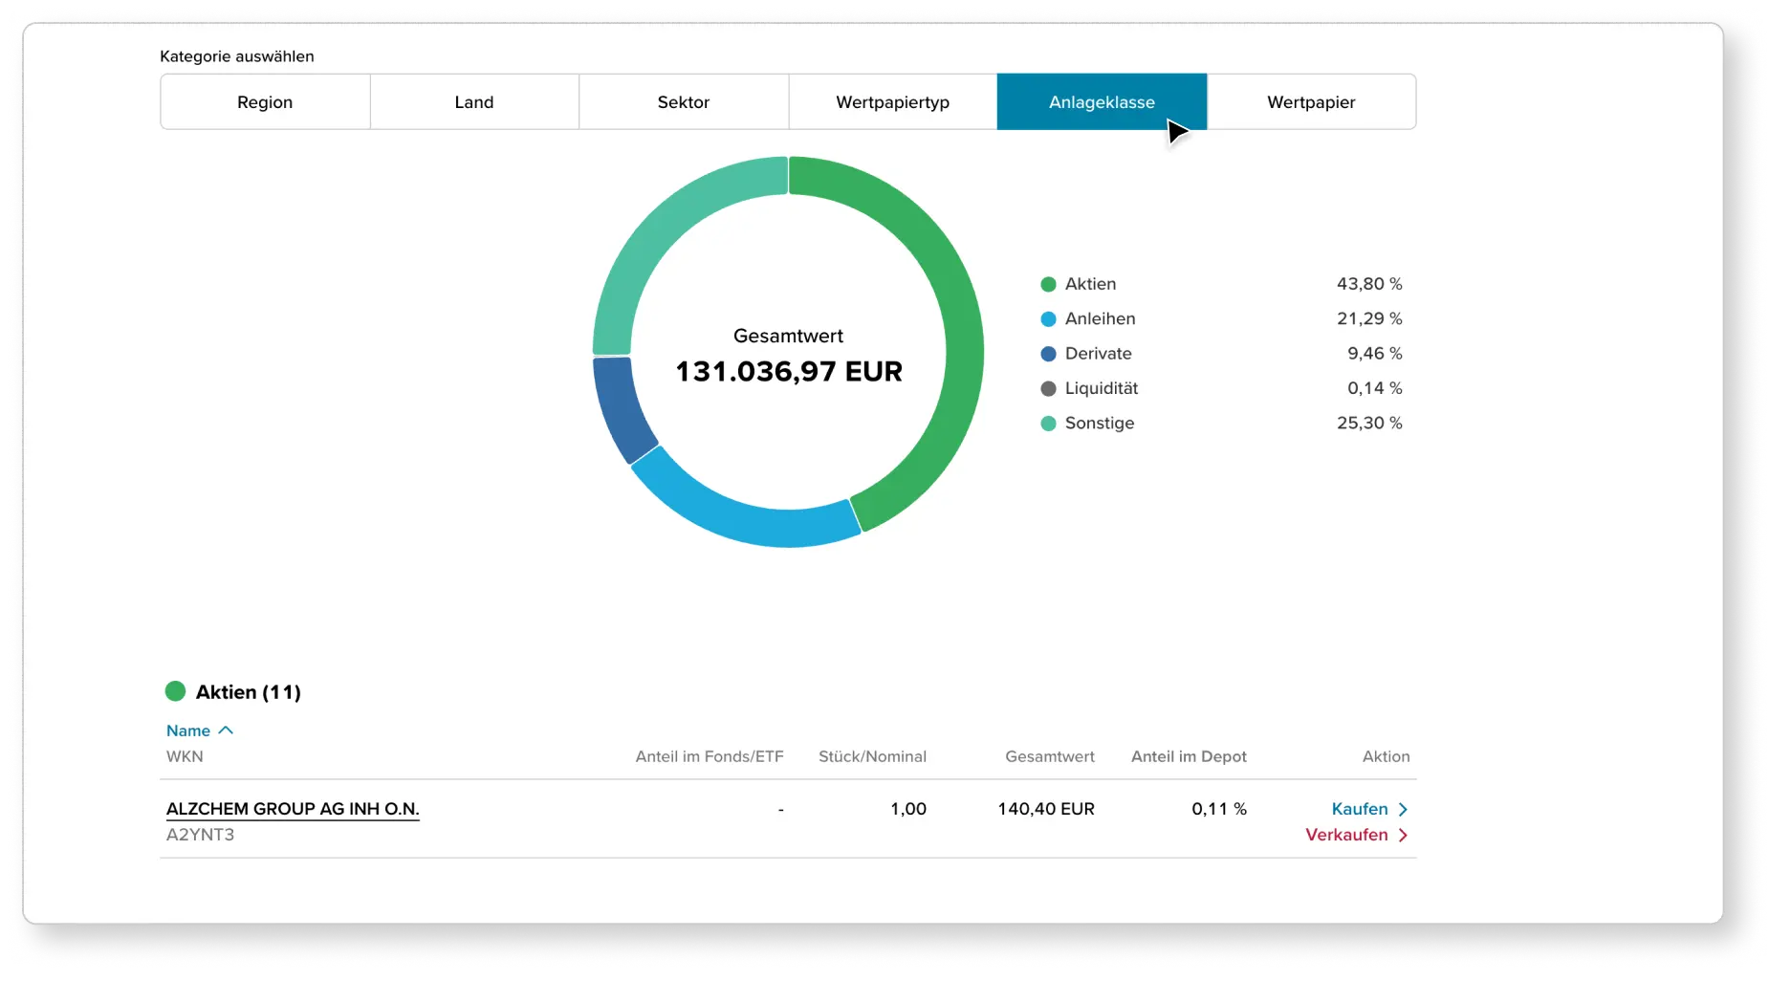Click the teal Sonstige legend dot
1769x981 pixels.
[1049, 424]
